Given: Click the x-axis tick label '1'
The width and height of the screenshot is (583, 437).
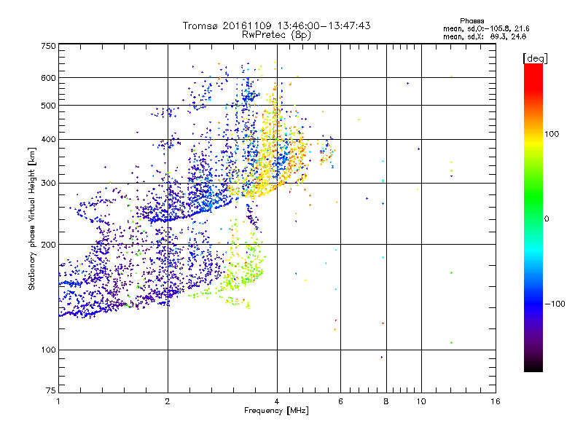Looking at the screenshot, I should click(58, 401).
